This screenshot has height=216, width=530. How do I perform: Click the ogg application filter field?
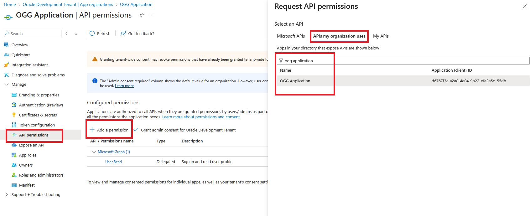pyautogui.click(x=403, y=61)
